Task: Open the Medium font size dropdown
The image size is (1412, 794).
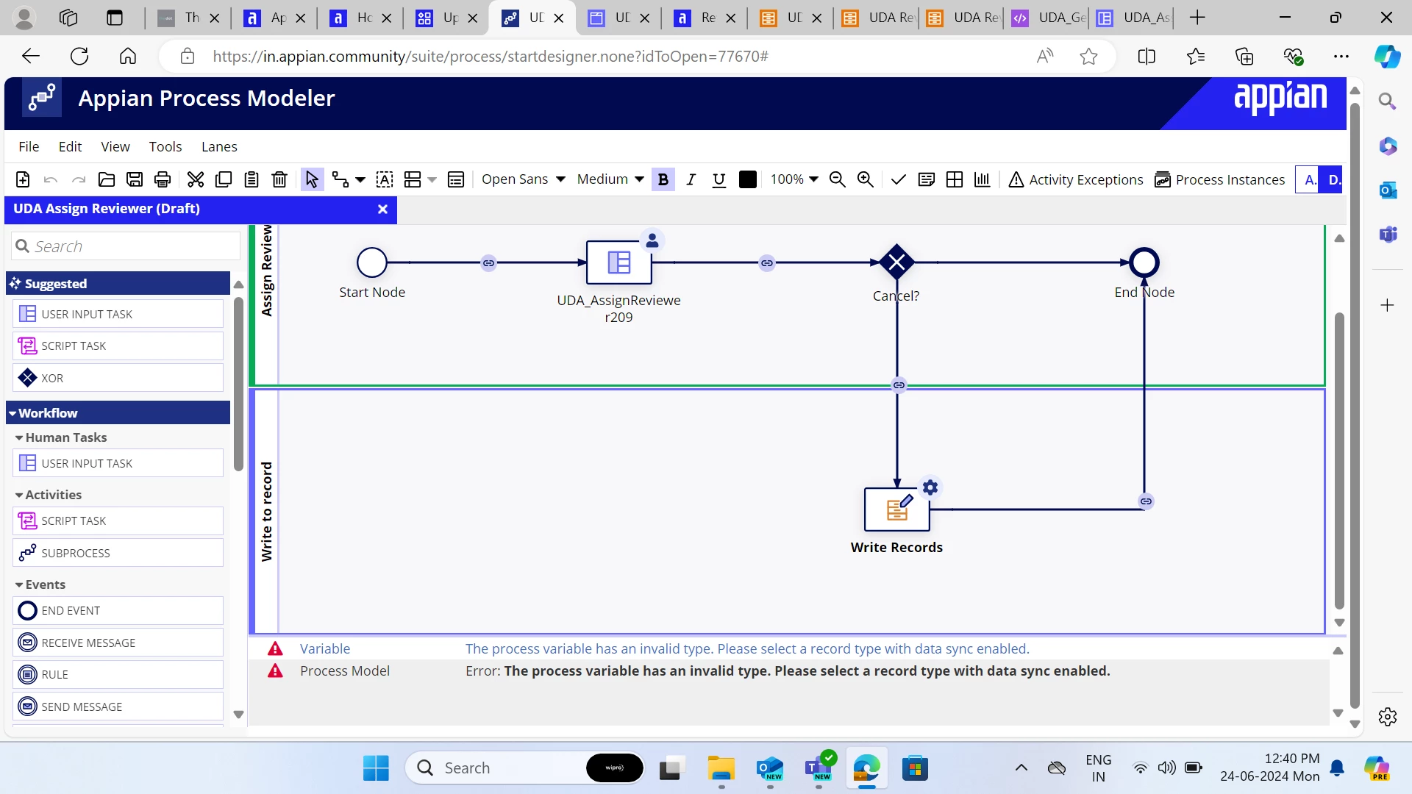Action: click(x=610, y=179)
